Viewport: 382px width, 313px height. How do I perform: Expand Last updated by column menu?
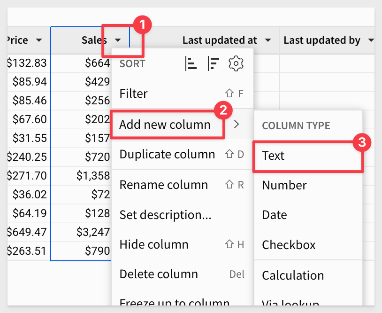(x=371, y=40)
